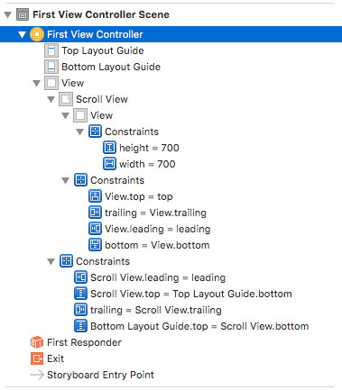Collapse the First View Controller Scene disclosure triangle
The height and width of the screenshot is (390, 342).
click(8, 14)
